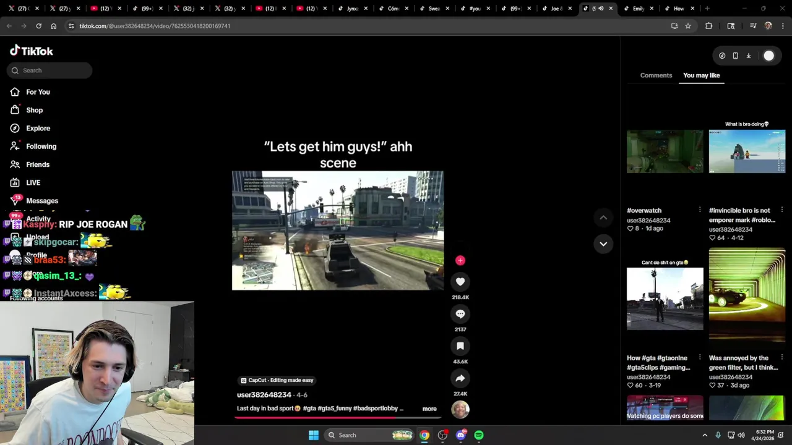This screenshot has width=792, height=445.
Task: Click the #gta5_funny hashtag in caption
Action: 334,409
